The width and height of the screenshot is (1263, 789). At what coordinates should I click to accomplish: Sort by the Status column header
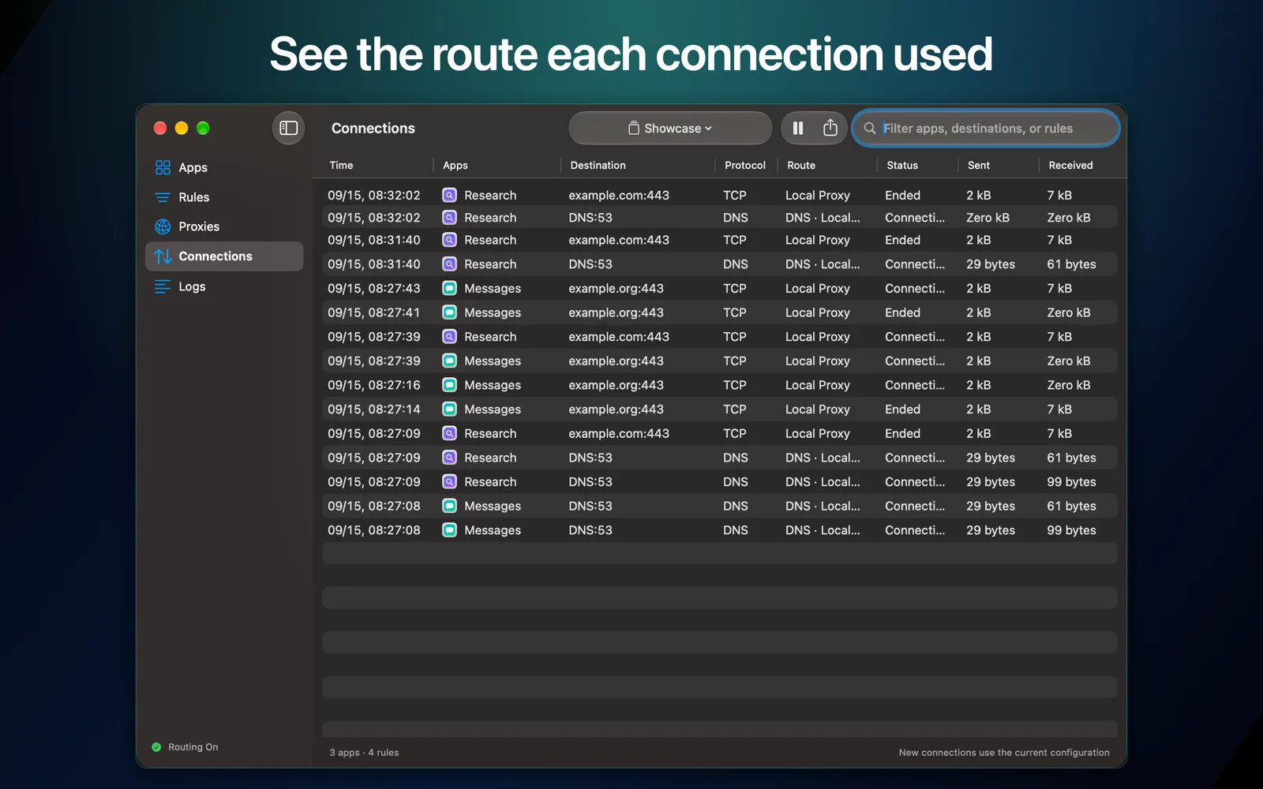click(902, 165)
